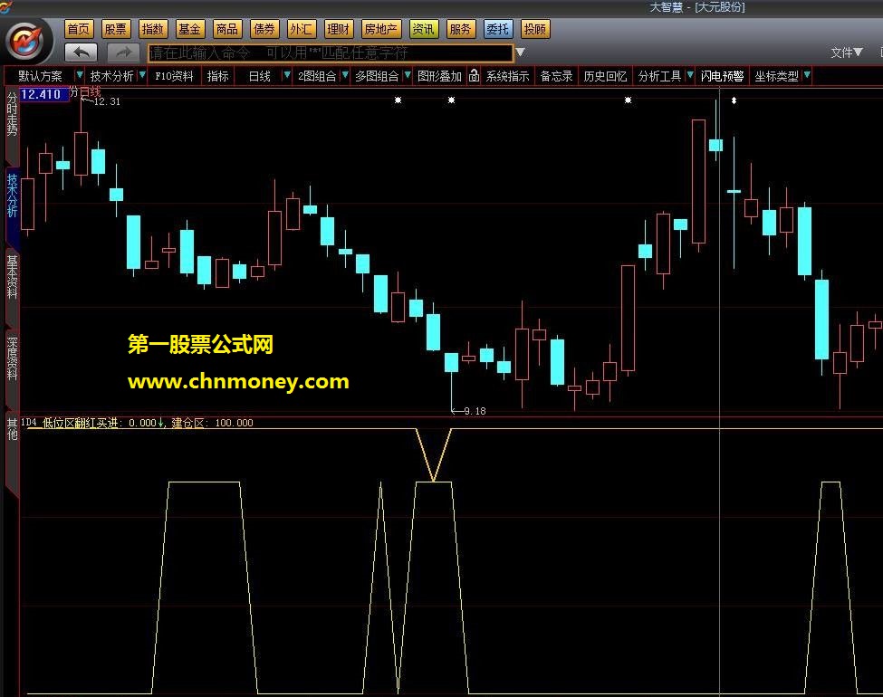Select 默认方案 in the toolbar
This screenshot has height=697, width=883.
(x=40, y=76)
